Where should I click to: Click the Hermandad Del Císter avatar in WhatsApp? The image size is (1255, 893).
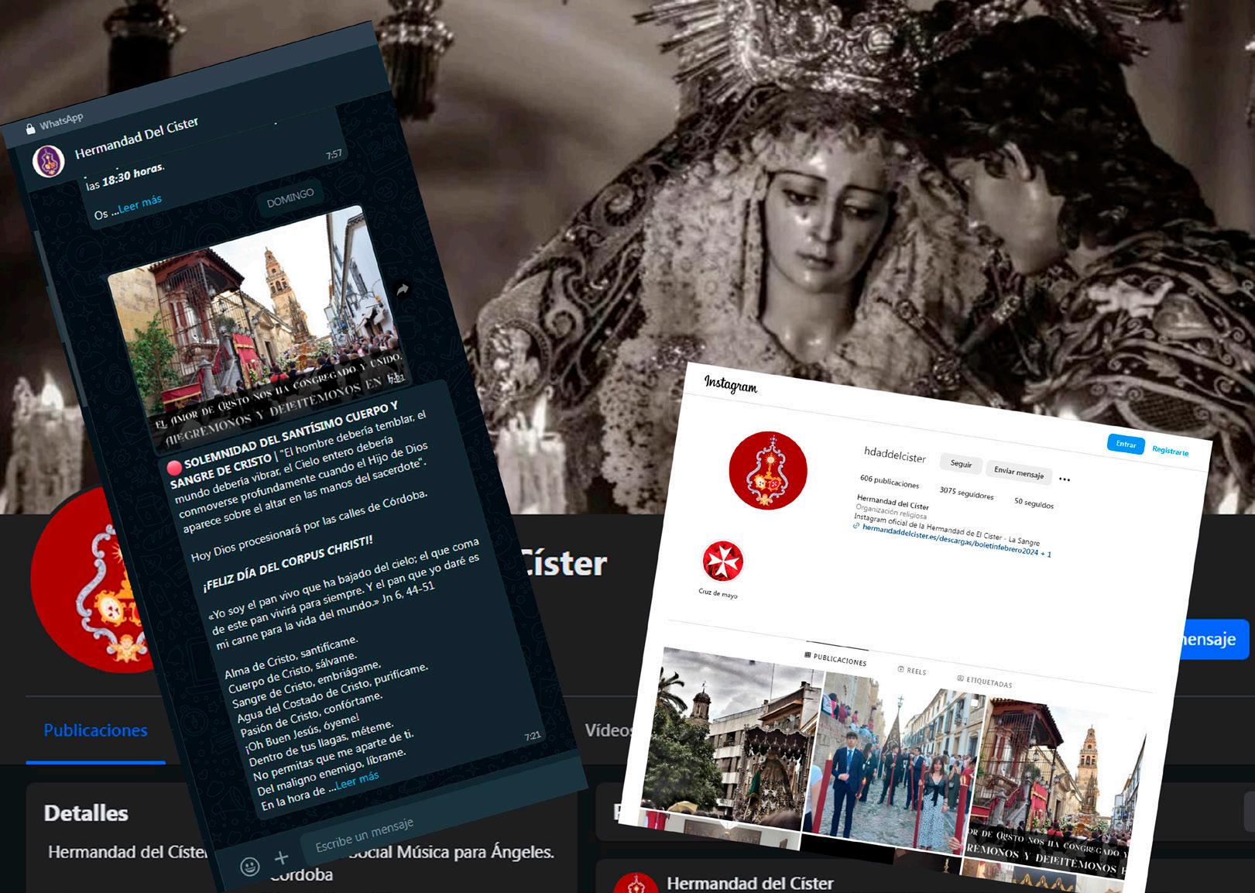pos(48,161)
